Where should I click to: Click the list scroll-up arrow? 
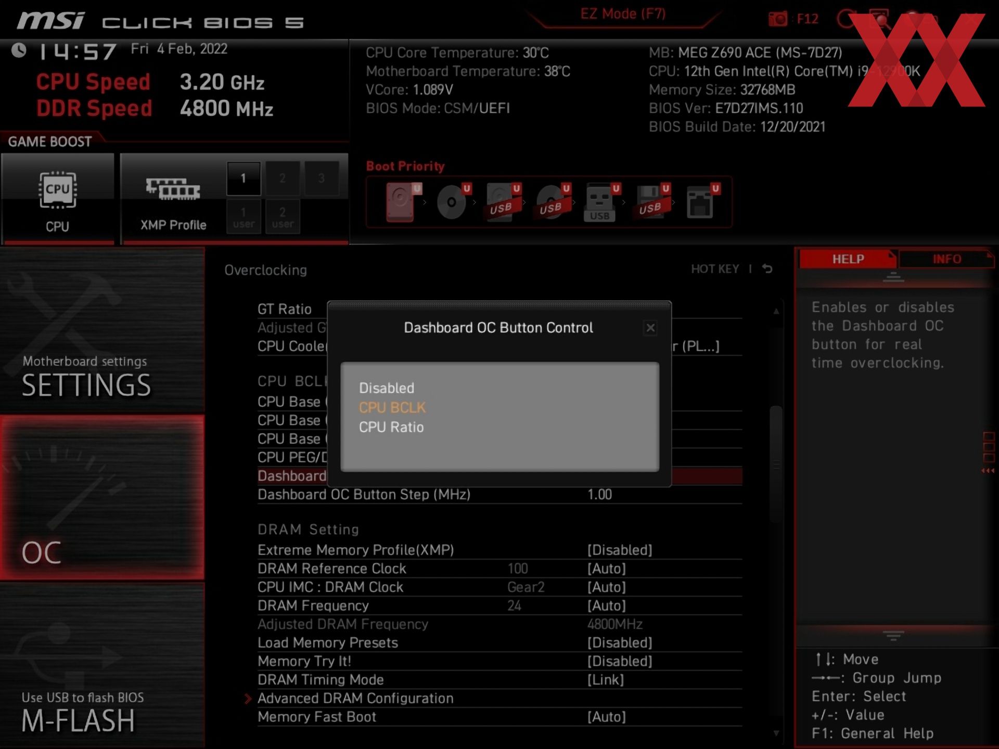776,311
